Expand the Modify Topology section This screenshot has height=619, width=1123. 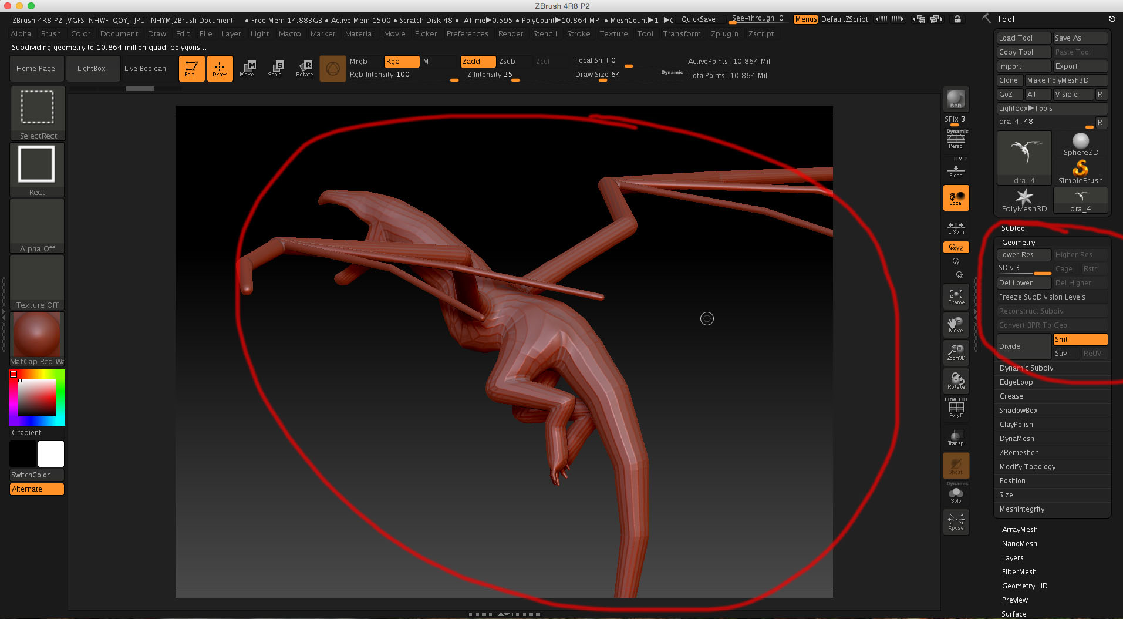pos(1027,467)
